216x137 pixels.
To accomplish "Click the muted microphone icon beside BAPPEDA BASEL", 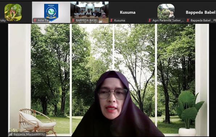I will (73, 20).
